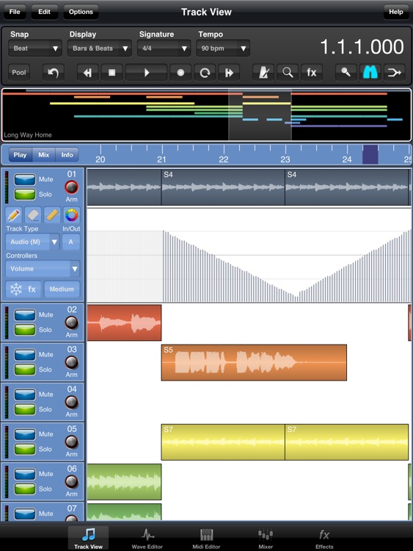This screenshot has width=413, height=551.
Task: Expand the Signature 4/4 dropdown
Action: coord(164,48)
